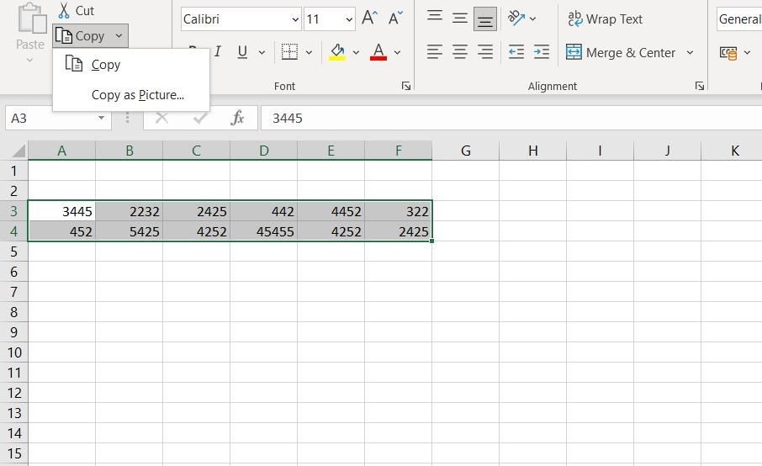762x466 pixels.
Task: Click Enter checkmark in formula bar
Action: click(x=199, y=118)
